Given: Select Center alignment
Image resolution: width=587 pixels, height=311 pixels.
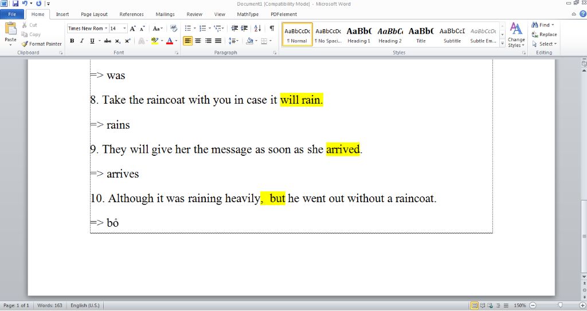Looking at the screenshot, I should point(198,41).
